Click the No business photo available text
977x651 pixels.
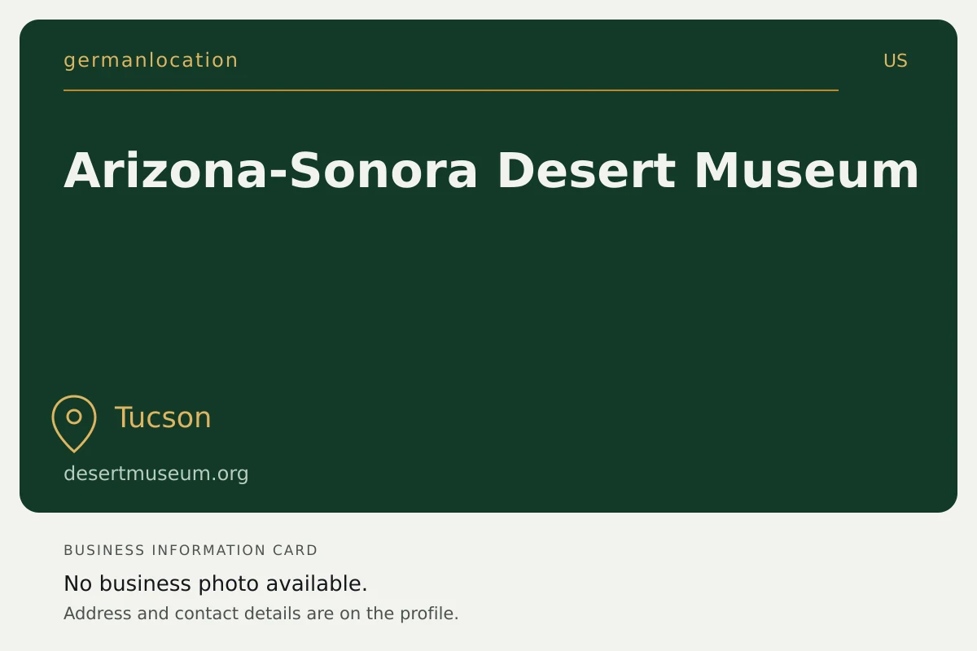coord(216,583)
